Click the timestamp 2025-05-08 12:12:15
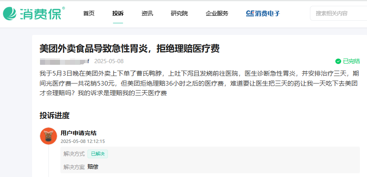The image size is (367, 177). tap(82, 141)
